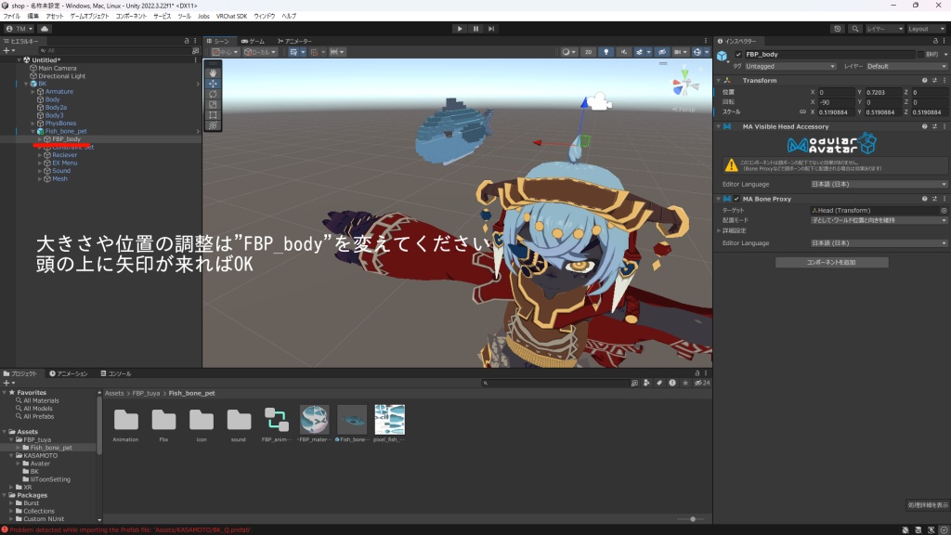The width and height of the screenshot is (951, 535).
Task: Switch to the コンソール tab
Action: click(116, 373)
